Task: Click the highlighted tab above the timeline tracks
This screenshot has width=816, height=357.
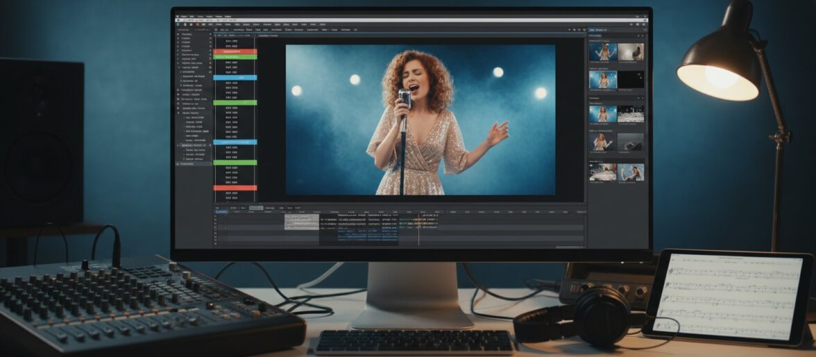Action: pyautogui.click(x=256, y=208)
